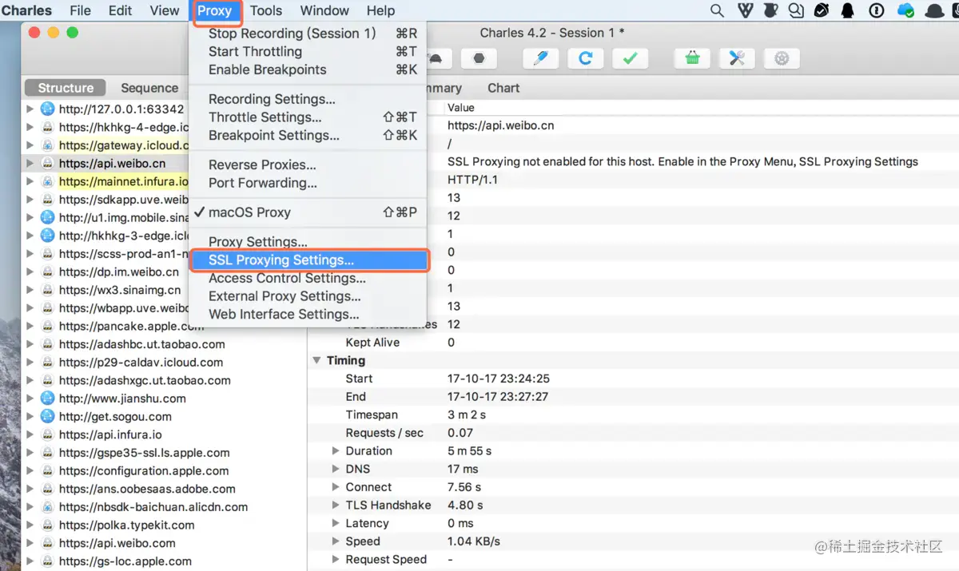Select Recording Settings... menu entry

pos(308,99)
